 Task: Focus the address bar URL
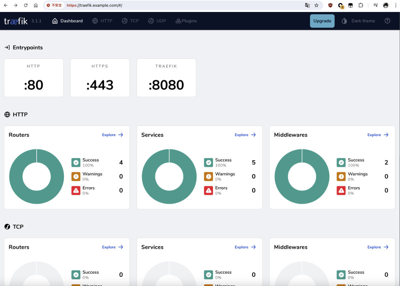coord(94,5)
